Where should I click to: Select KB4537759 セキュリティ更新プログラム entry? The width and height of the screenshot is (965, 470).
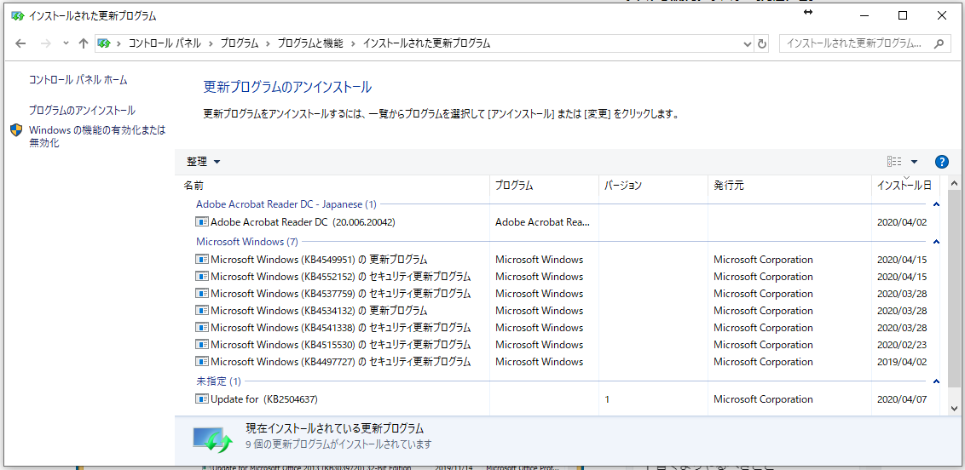click(340, 294)
